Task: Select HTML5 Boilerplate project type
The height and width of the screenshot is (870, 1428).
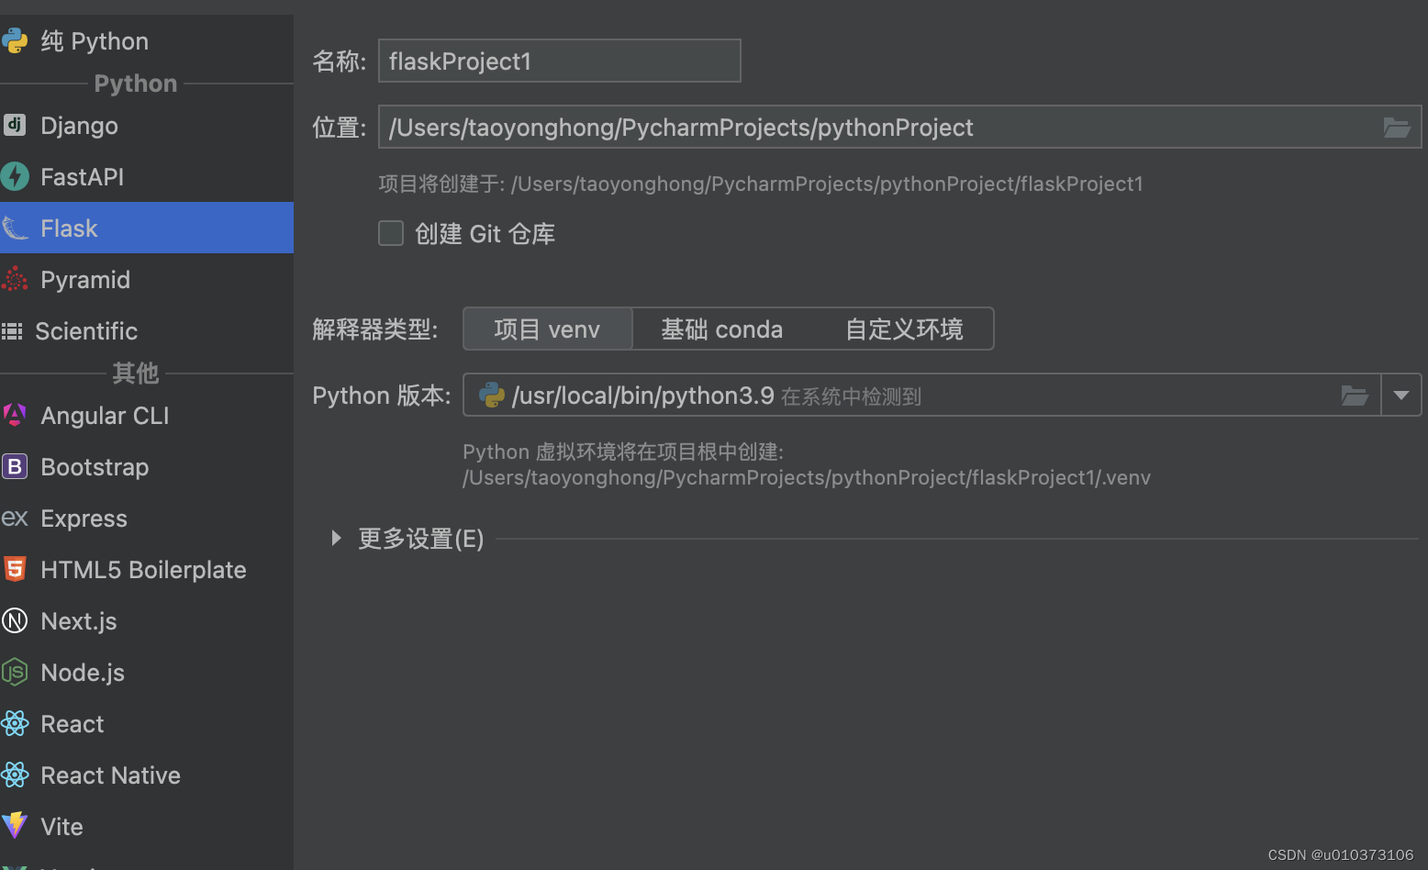Action: coord(147,569)
